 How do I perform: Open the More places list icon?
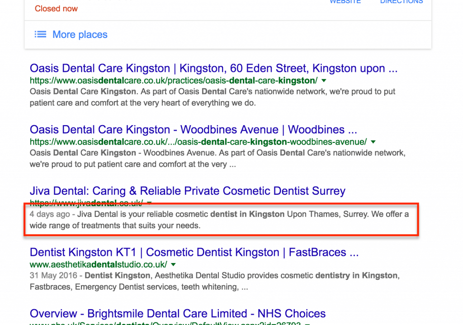[x=40, y=34]
